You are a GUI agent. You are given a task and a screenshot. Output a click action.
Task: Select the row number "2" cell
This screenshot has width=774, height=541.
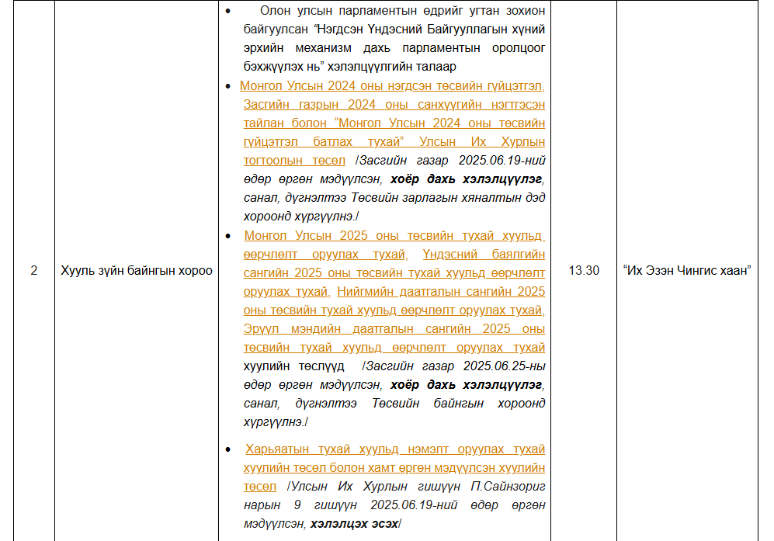(x=33, y=271)
